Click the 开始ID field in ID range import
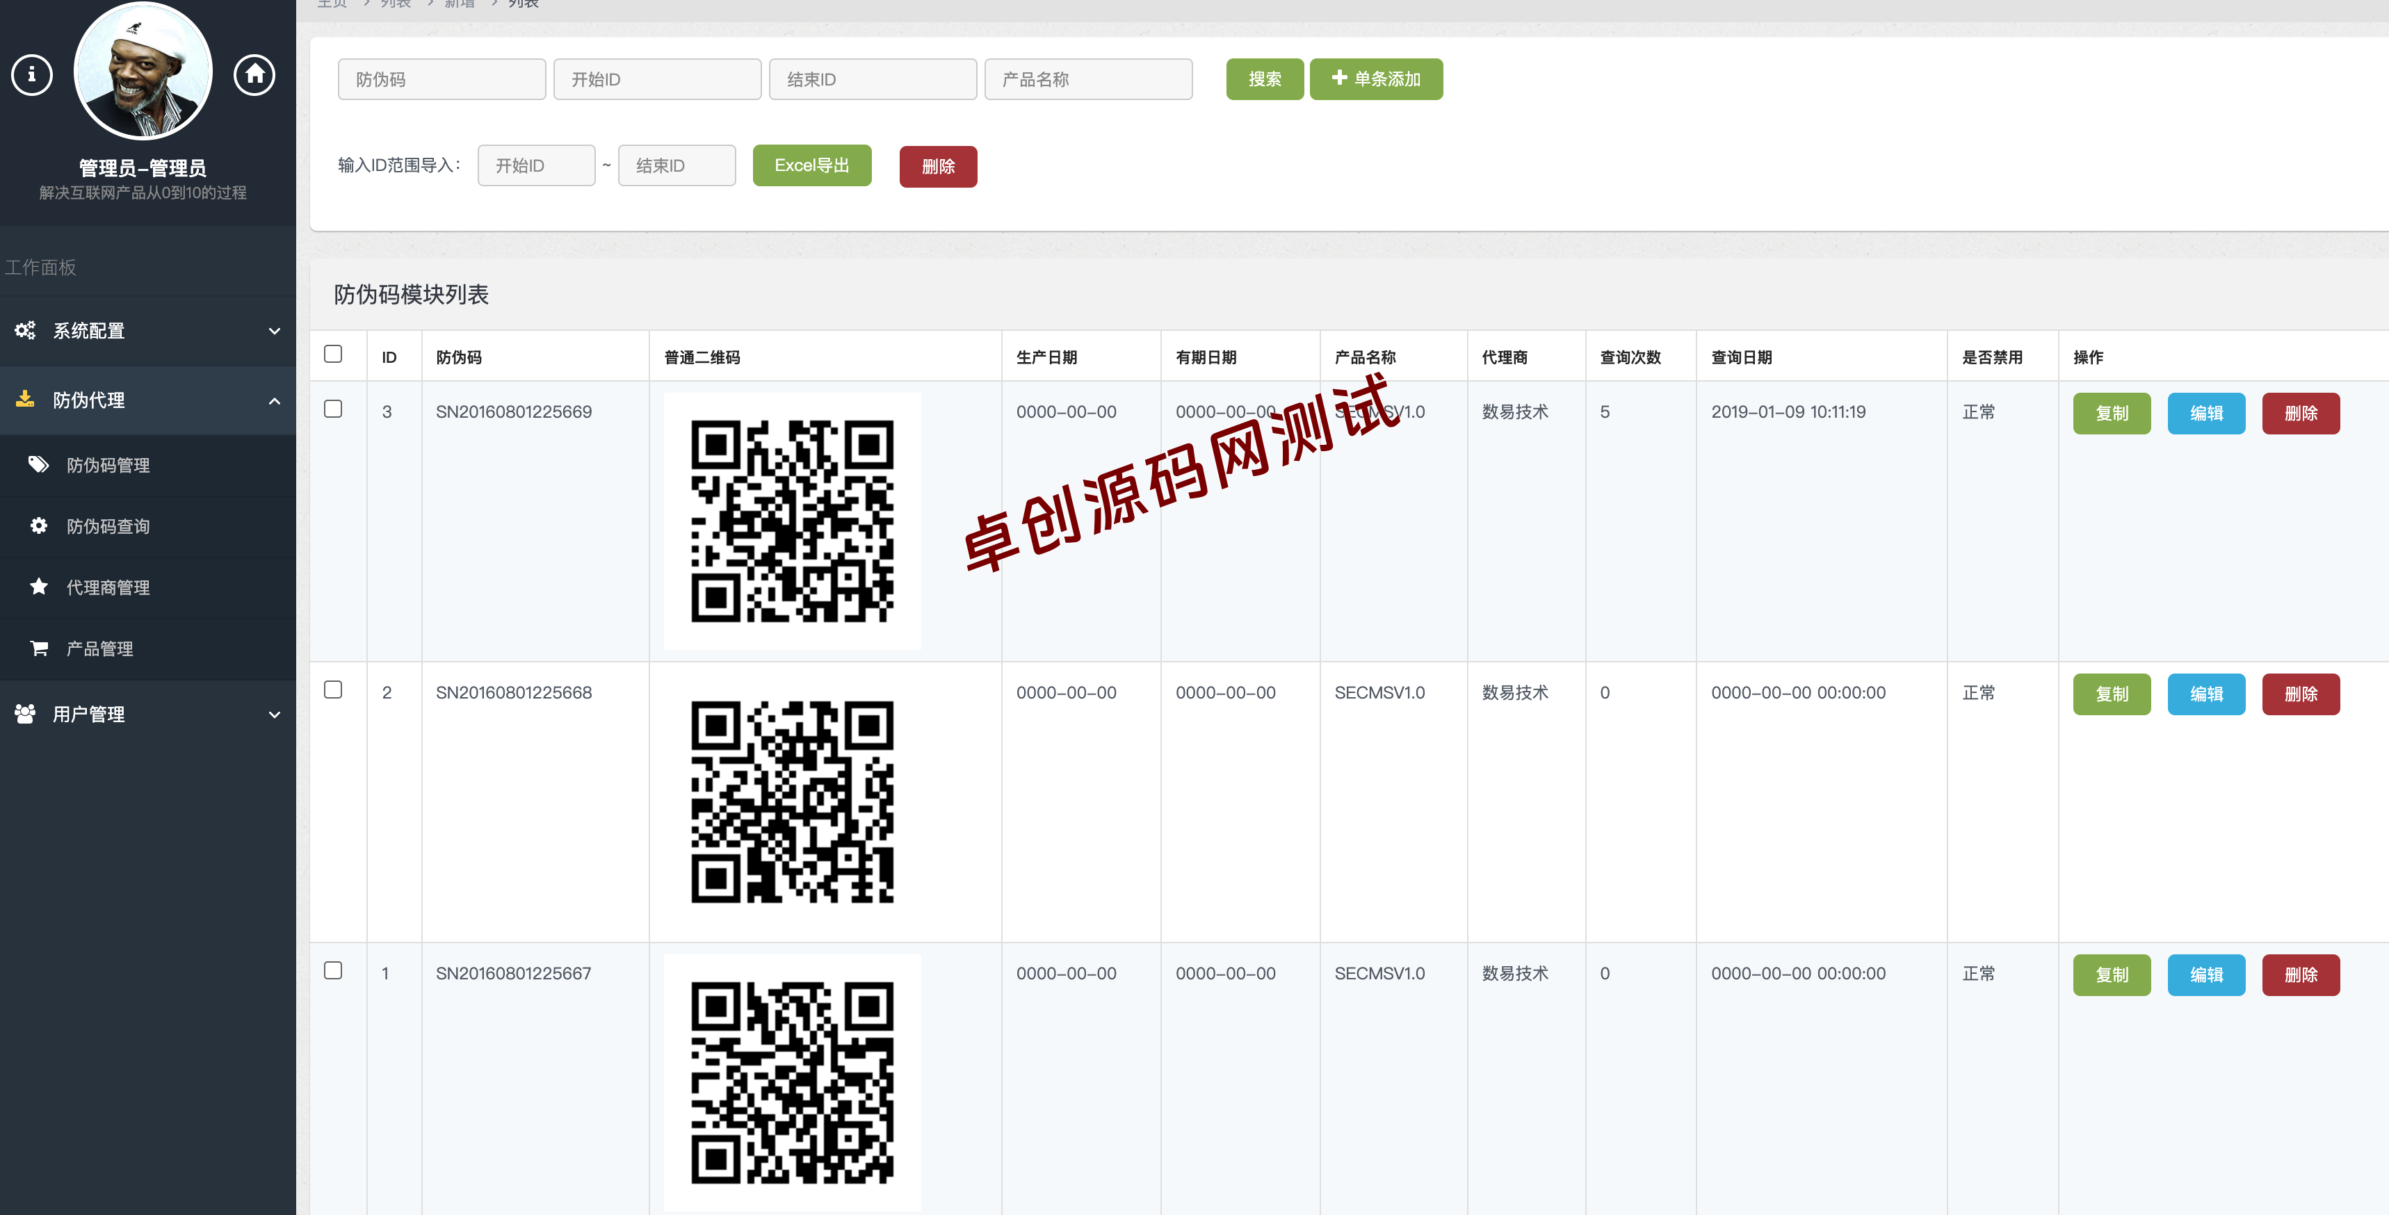 click(x=536, y=166)
